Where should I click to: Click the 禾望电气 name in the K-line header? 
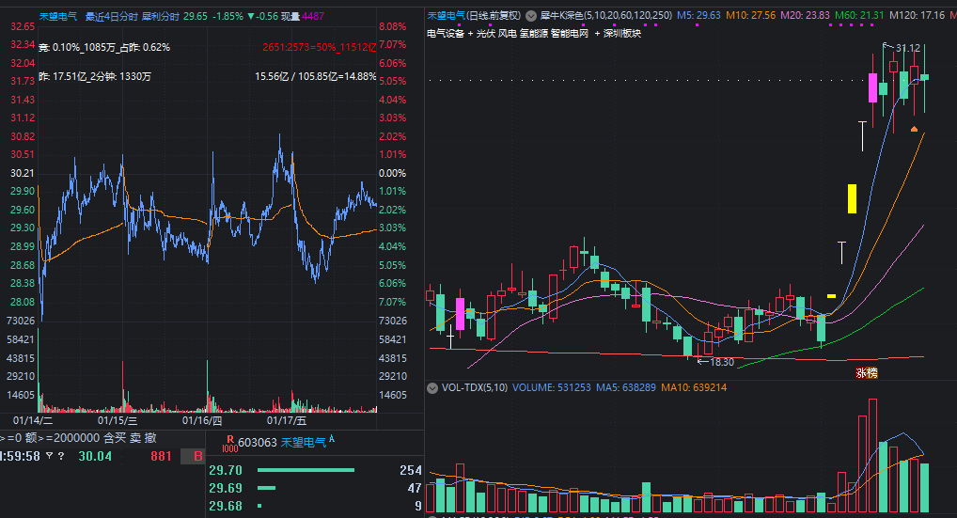pyautogui.click(x=447, y=16)
